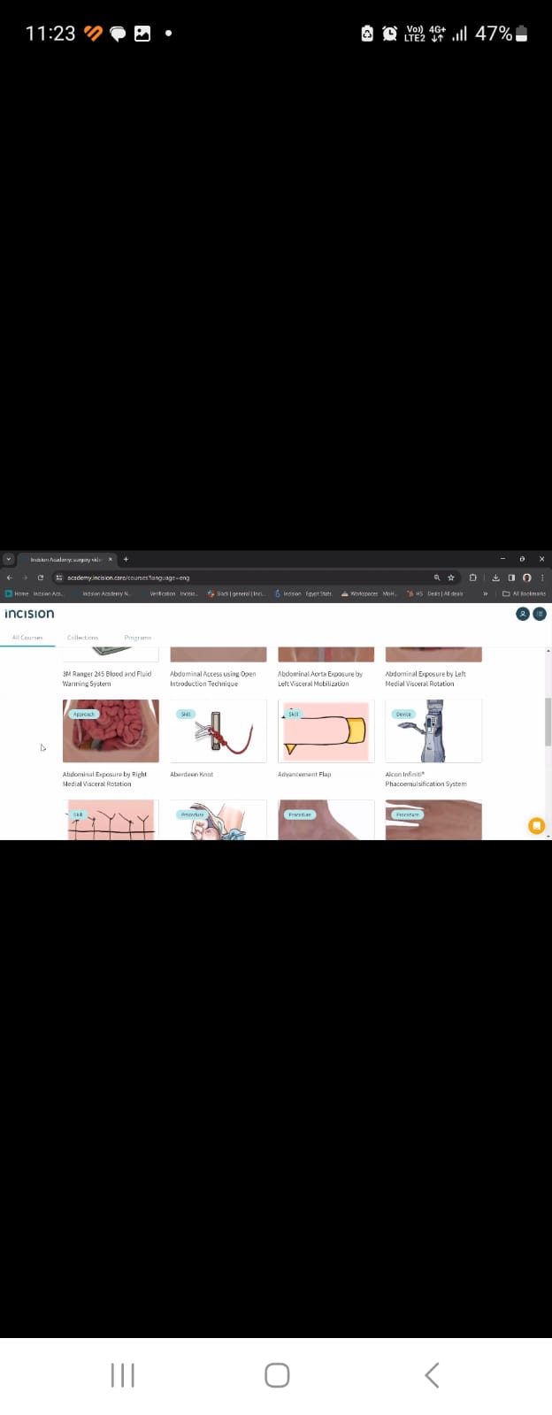Open the browser downloads icon

(495, 577)
